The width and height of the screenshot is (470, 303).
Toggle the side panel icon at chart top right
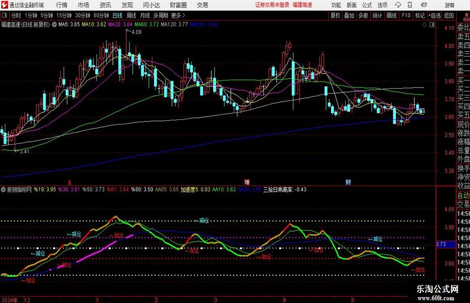tap(432, 25)
